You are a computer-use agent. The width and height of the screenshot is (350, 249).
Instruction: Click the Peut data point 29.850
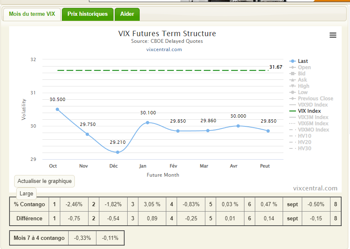pos(268,131)
